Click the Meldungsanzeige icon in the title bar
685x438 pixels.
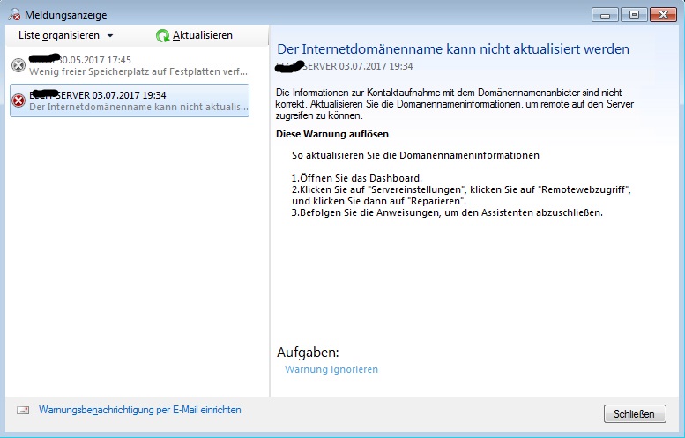(12, 14)
